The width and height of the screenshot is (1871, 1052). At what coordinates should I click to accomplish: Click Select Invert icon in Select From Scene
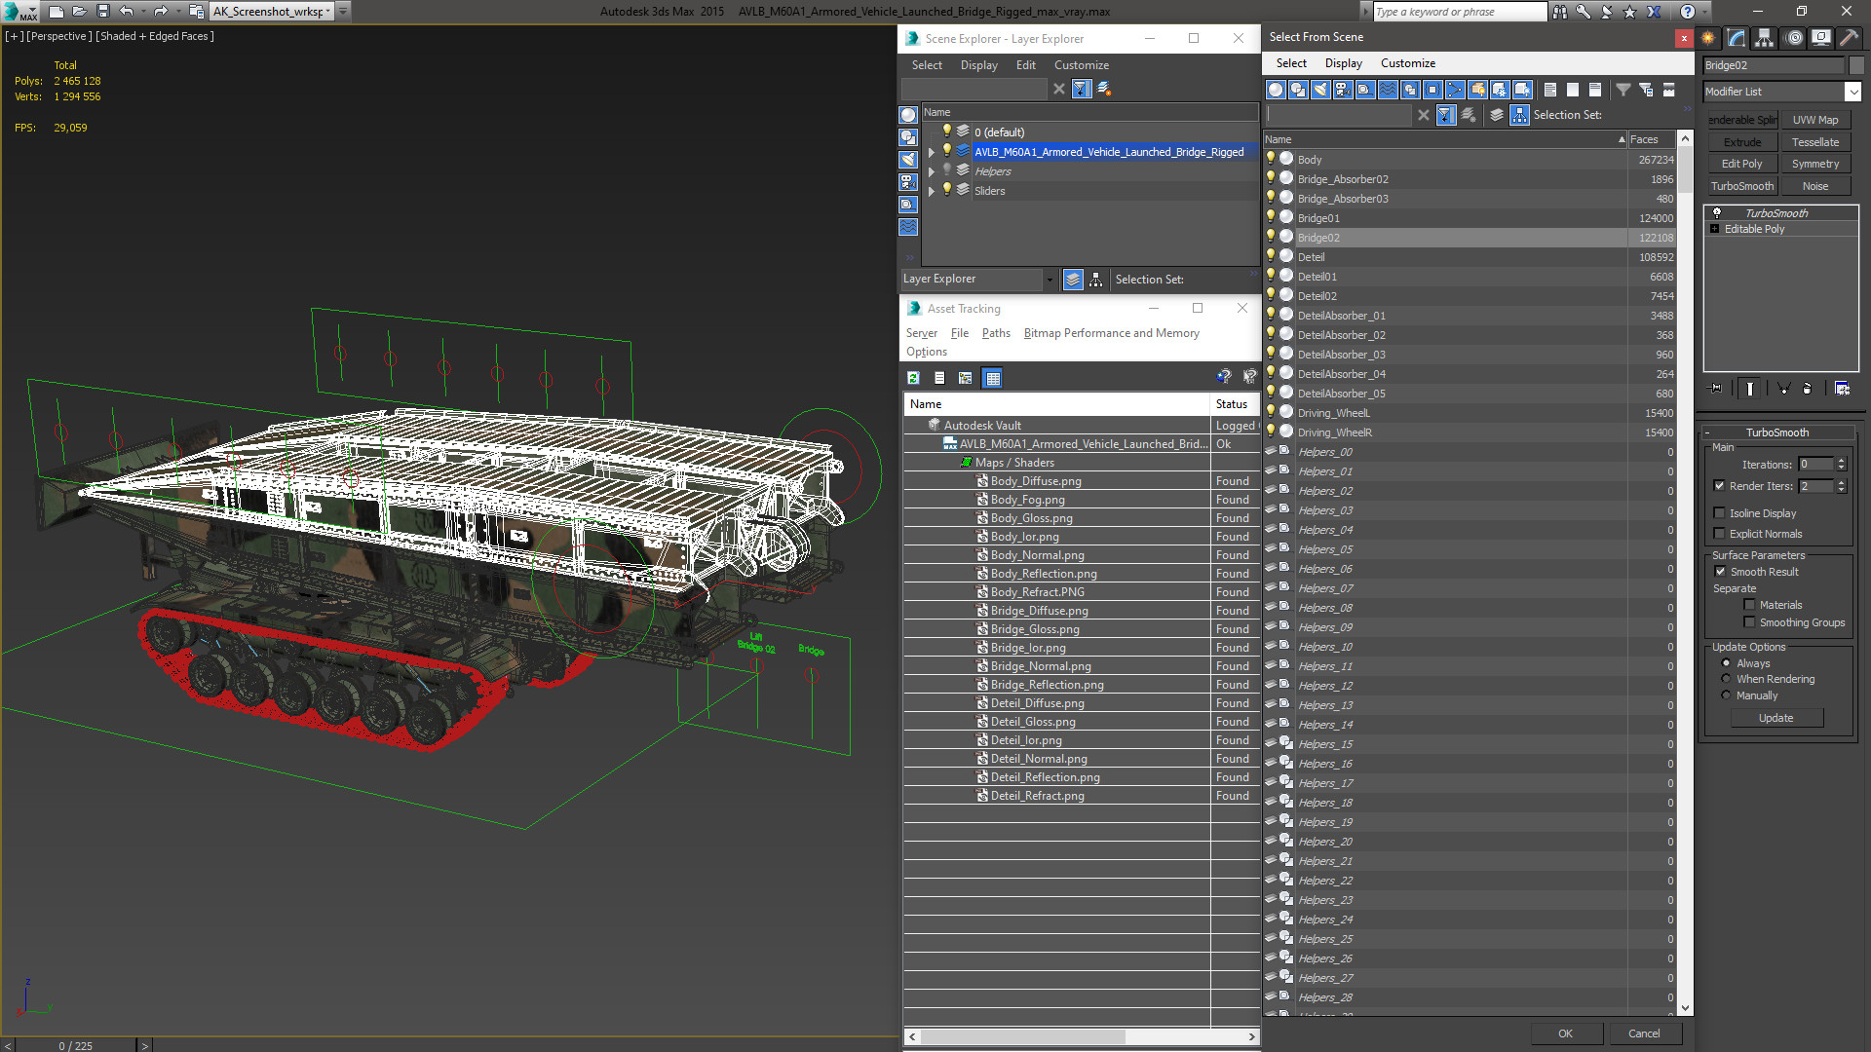click(1595, 90)
